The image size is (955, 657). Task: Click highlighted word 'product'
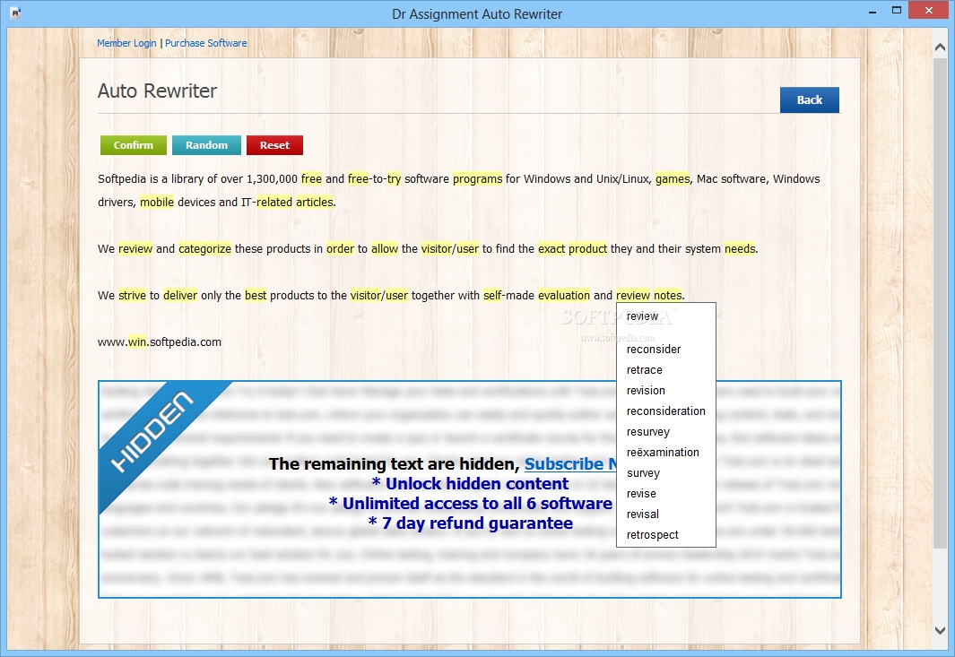click(x=587, y=249)
